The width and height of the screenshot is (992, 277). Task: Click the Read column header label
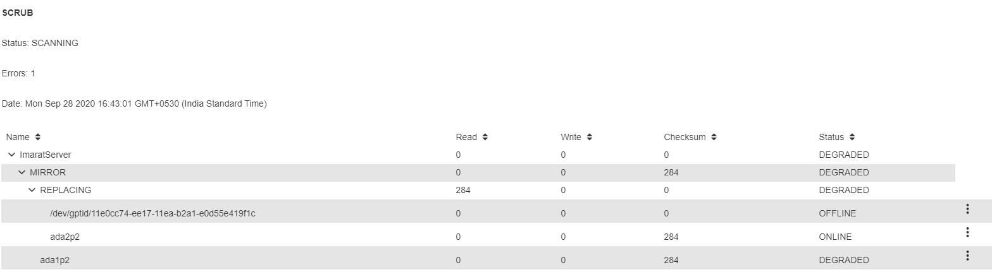[x=466, y=137]
